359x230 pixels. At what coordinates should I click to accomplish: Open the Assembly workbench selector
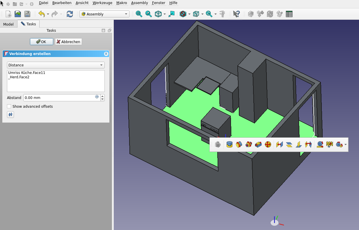pos(104,14)
